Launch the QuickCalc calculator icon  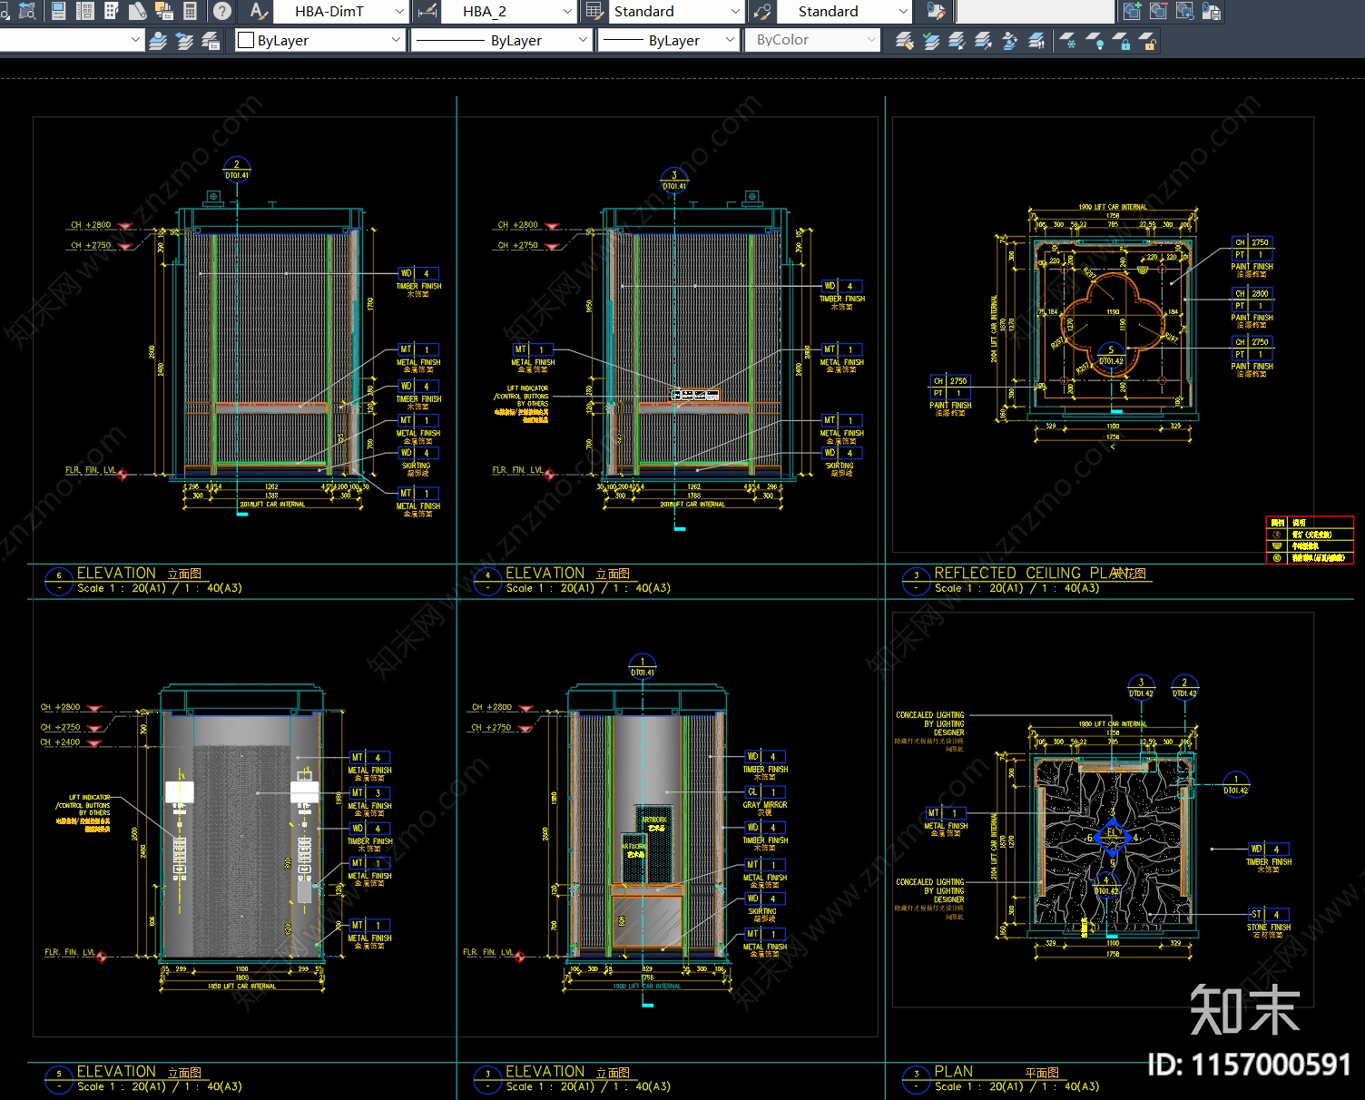(x=191, y=11)
